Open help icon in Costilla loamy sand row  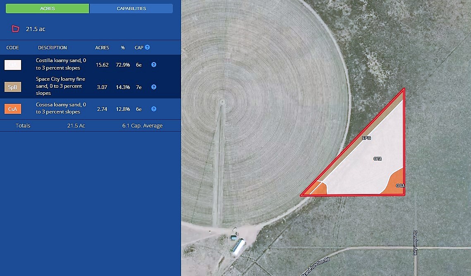tap(154, 65)
